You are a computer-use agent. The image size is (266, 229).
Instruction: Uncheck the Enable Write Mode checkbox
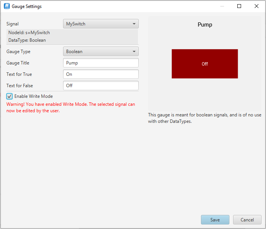point(9,96)
